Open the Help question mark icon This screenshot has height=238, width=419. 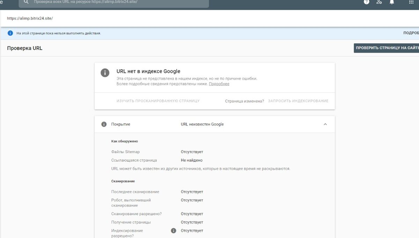click(x=366, y=2)
